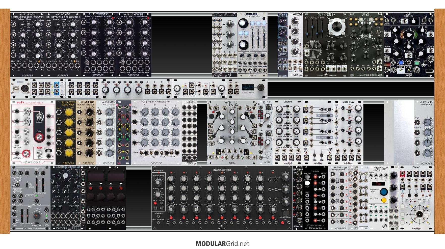Image resolution: width=445 pixels, height=249 pixels.
Task: Toggle the 3rd Row Control of Timing switch on the 960
Action: (x=286, y=213)
